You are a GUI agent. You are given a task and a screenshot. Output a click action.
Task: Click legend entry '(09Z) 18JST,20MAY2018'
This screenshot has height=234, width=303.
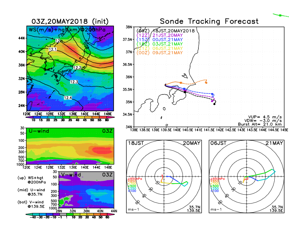(x=165, y=31)
